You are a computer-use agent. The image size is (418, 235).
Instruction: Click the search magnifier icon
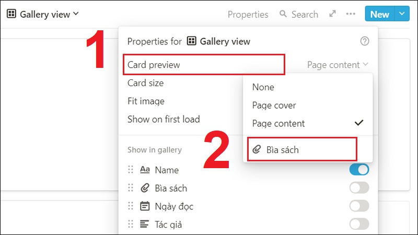point(283,14)
